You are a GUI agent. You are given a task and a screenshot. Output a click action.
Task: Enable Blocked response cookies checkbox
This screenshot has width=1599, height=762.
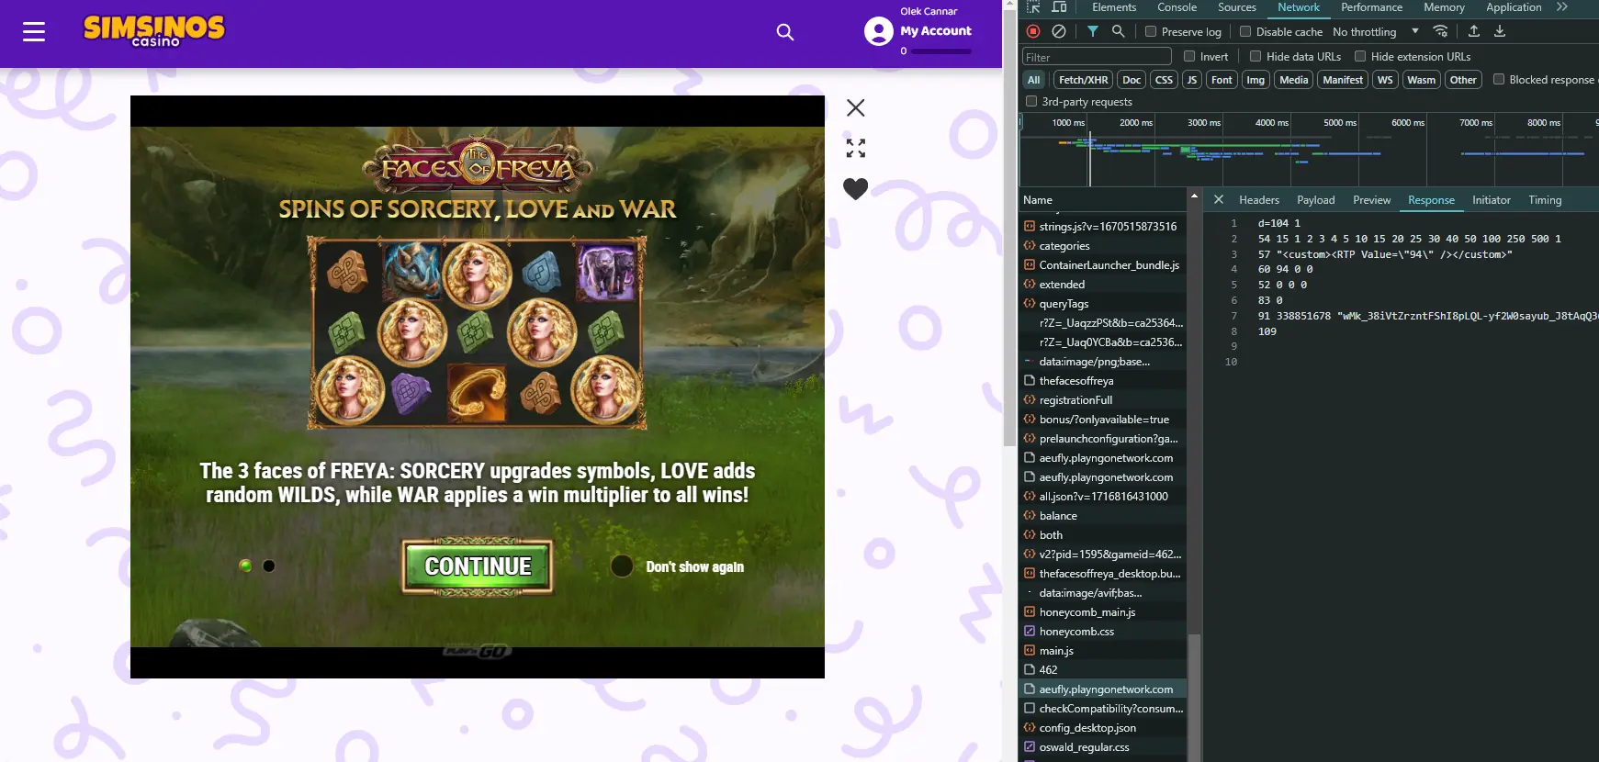[x=1499, y=80]
